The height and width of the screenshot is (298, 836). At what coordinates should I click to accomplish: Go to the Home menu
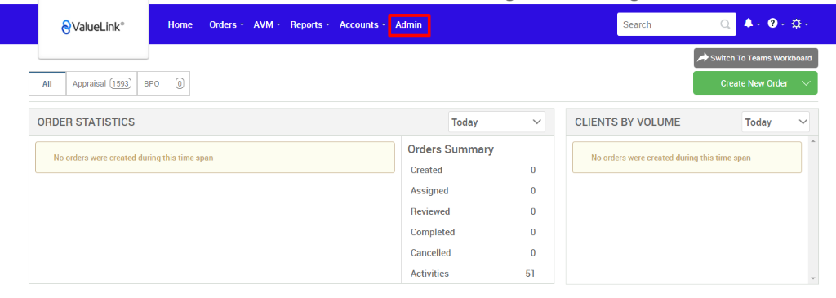click(180, 24)
